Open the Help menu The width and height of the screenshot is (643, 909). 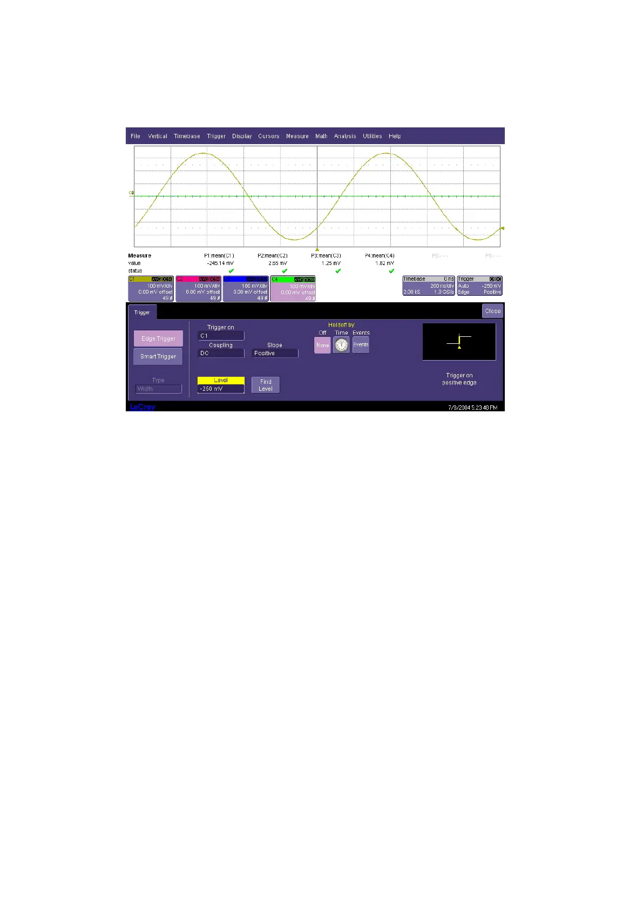[x=395, y=137]
